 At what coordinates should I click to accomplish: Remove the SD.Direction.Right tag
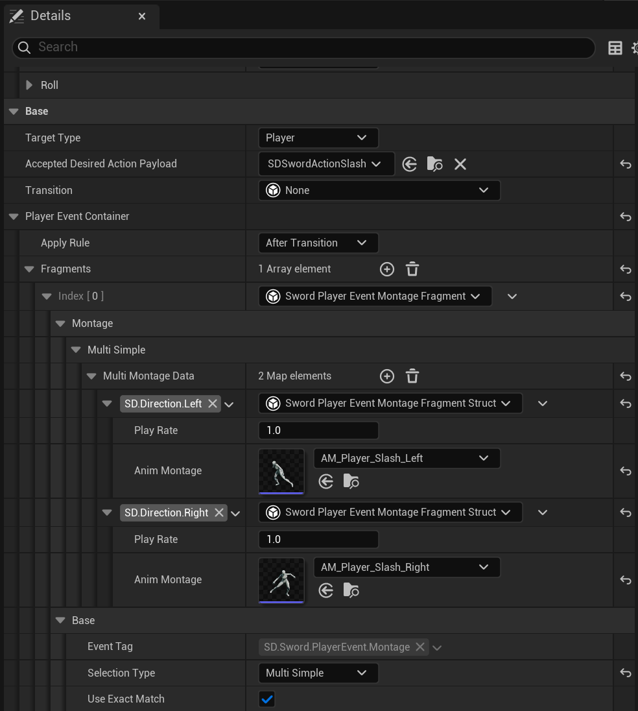click(219, 512)
